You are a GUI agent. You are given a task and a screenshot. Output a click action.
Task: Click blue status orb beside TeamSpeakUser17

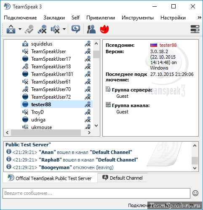point(25,59)
